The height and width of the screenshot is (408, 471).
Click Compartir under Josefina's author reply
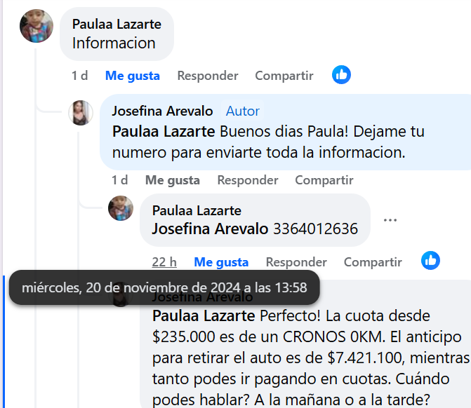point(324,180)
